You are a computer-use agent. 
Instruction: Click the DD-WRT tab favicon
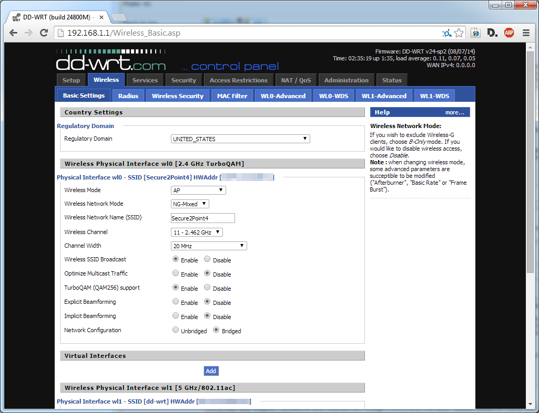coord(16,17)
